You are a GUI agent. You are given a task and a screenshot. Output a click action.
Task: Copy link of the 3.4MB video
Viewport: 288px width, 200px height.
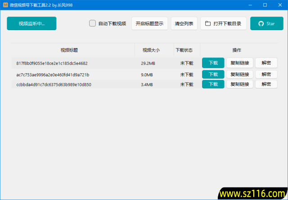[x=239, y=84]
